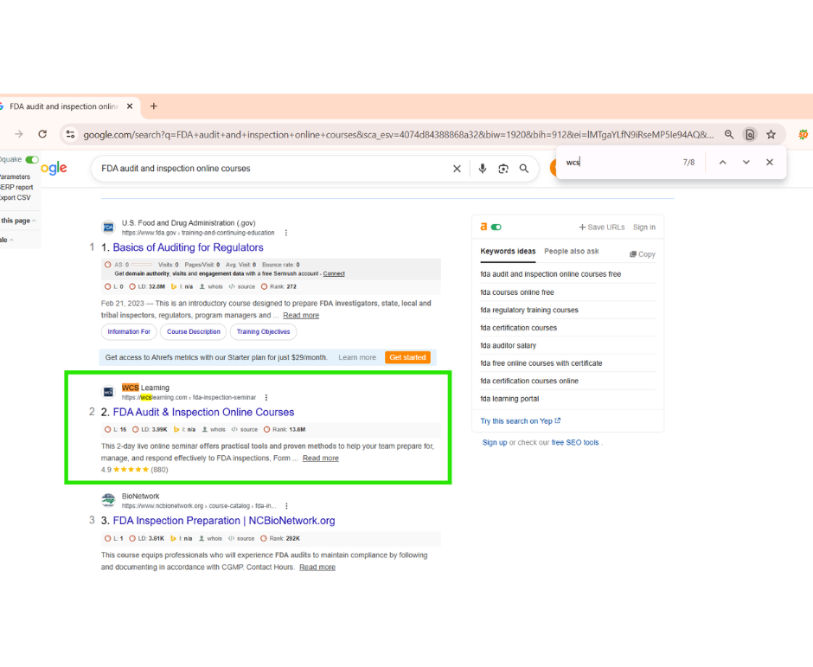813x667 pixels.
Task: Open site information icon in address bar
Action: pyautogui.click(x=70, y=134)
